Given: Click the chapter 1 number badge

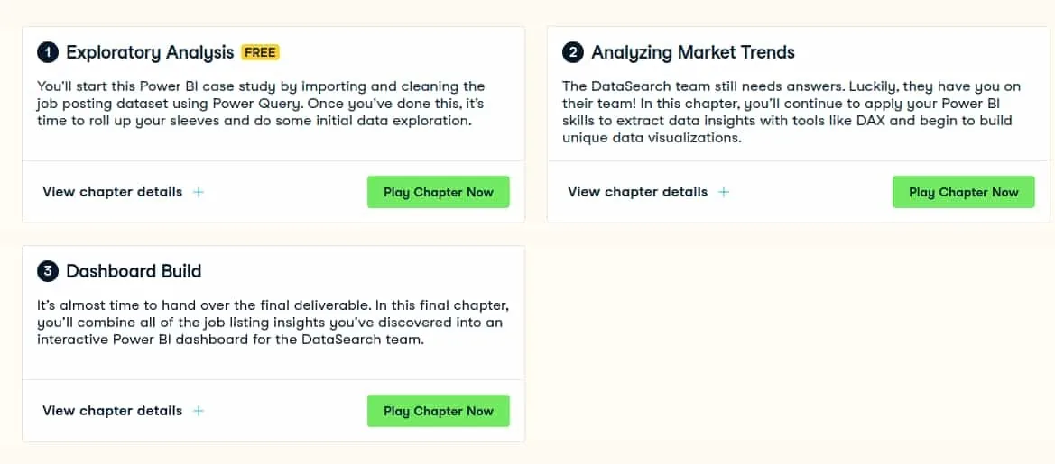Looking at the screenshot, I should 48,52.
